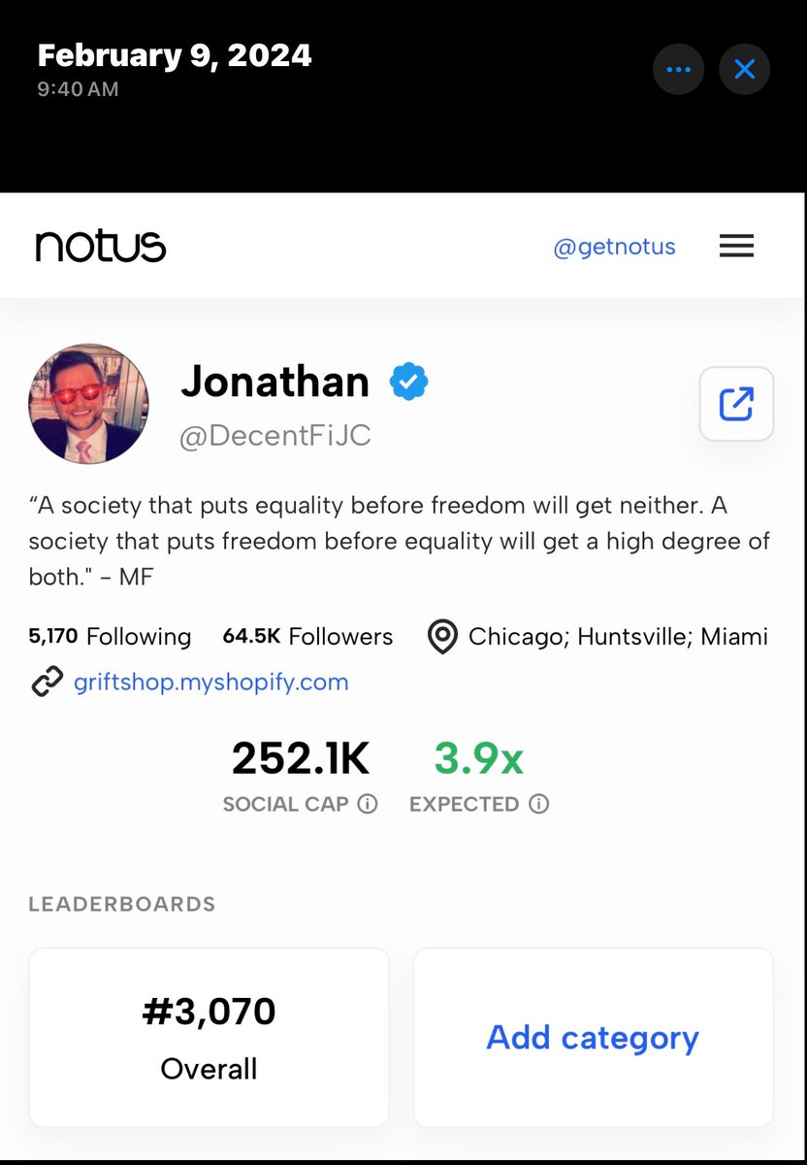
Task: Open the @getnotus link
Action: tap(614, 248)
